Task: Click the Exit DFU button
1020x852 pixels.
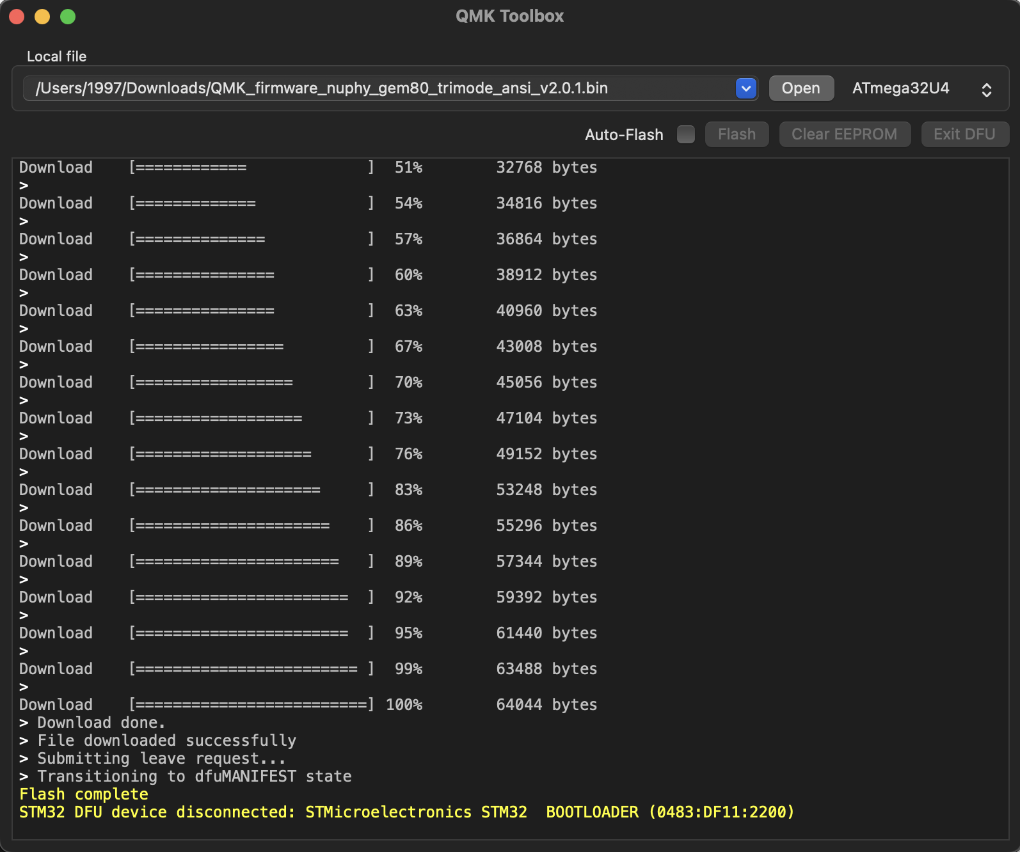Action: [965, 134]
